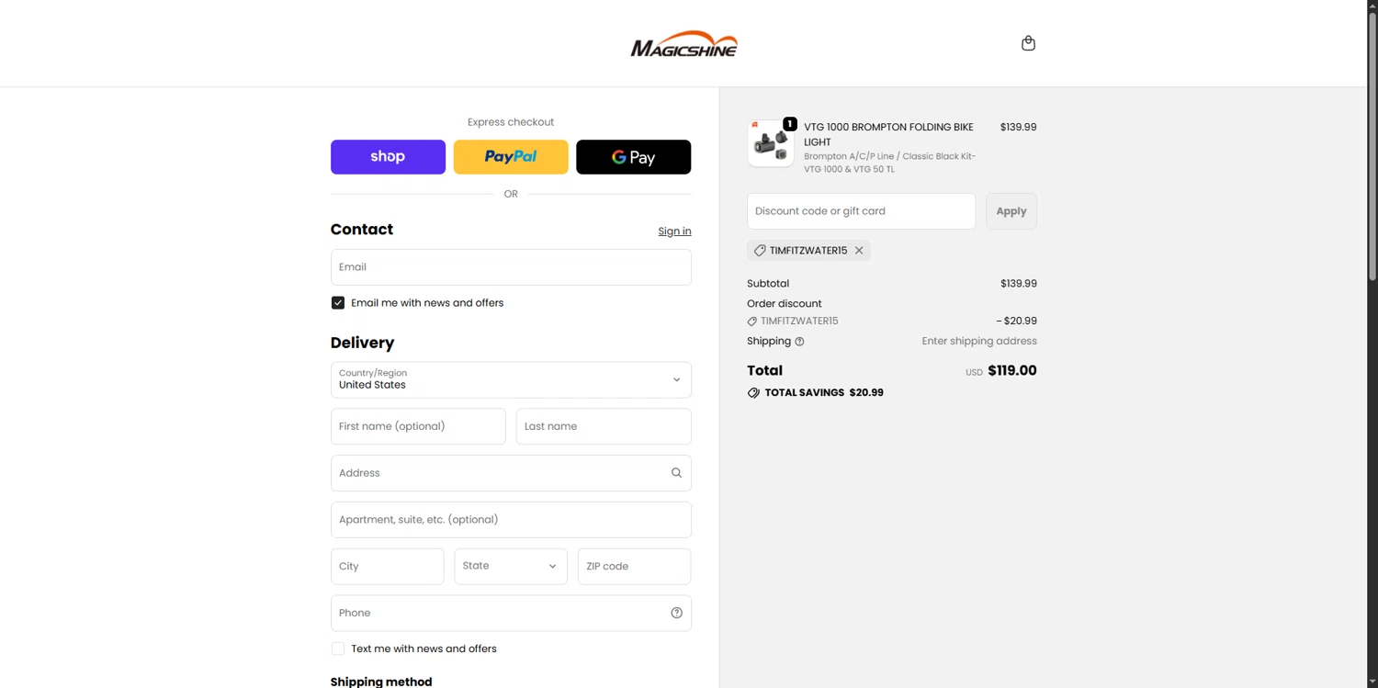Focus the ZIP code field
This screenshot has height=688, width=1378.
(634, 566)
